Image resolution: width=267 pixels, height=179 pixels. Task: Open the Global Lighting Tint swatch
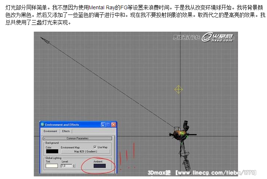click(x=52, y=166)
